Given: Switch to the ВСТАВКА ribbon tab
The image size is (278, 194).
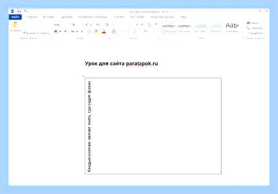Looking at the screenshot, I should (x=49, y=17).
